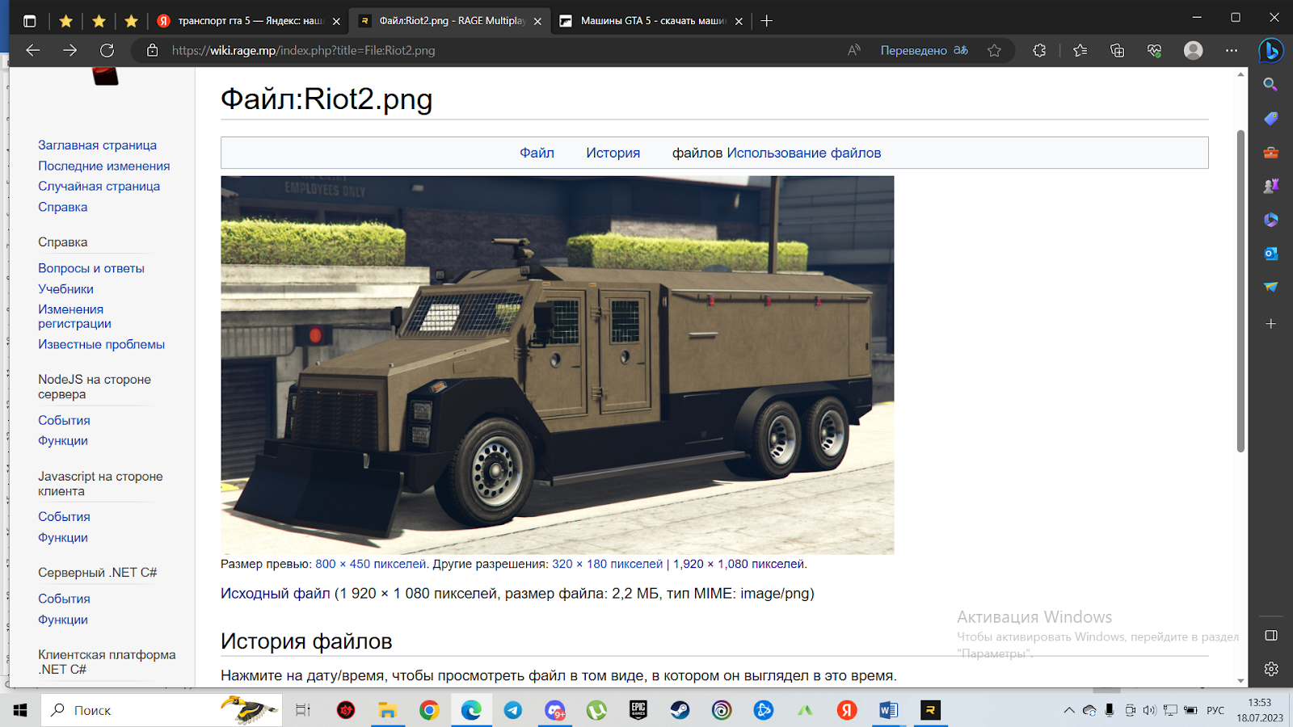Open 'Последние изменения' link
The width and height of the screenshot is (1293, 727).
click(103, 166)
